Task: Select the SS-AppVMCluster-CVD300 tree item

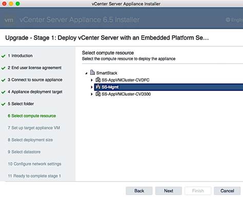Action: (126, 94)
